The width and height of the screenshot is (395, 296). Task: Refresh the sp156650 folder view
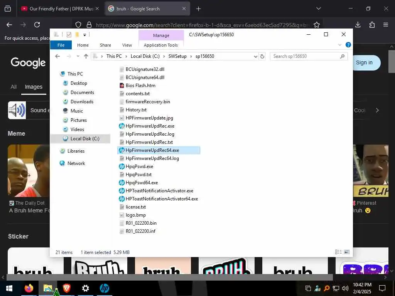pos(262,56)
